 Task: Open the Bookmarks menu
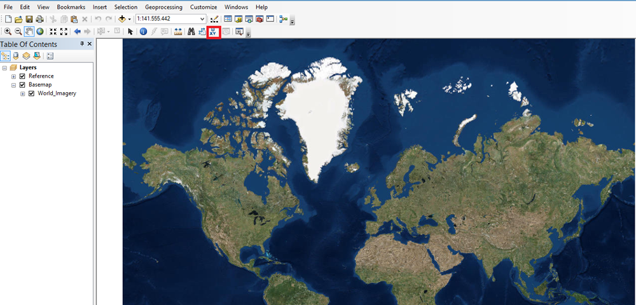coord(71,7)
